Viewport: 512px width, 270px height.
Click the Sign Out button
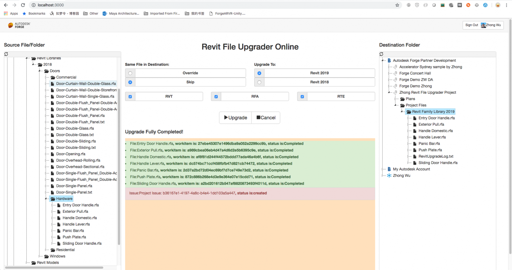pyautogui.click(x=472, y=25)
